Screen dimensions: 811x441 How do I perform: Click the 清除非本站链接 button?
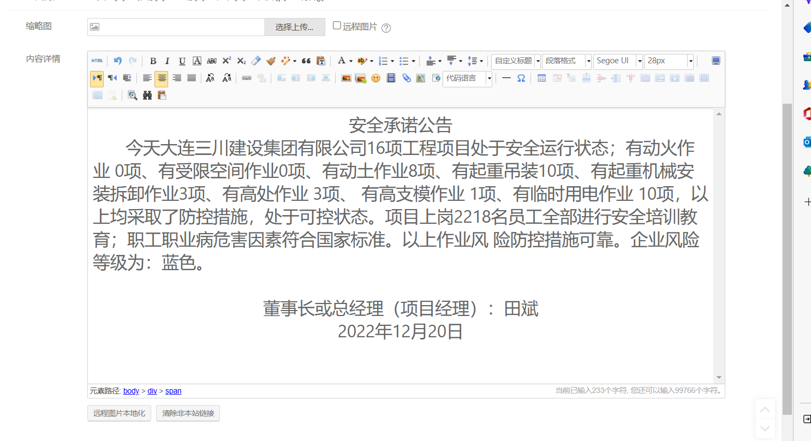tap(188, 413)
